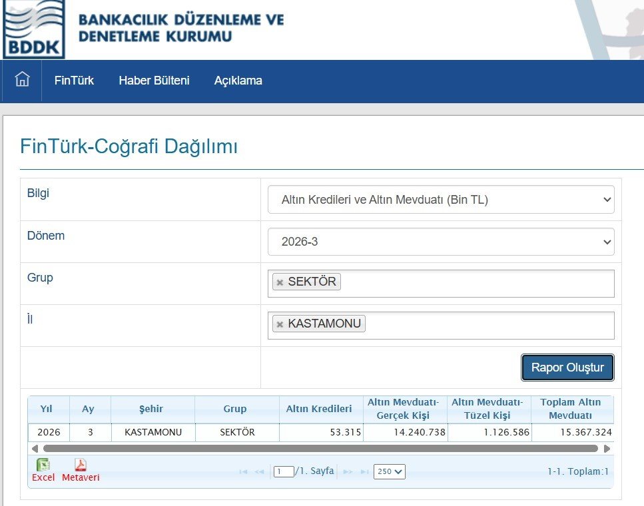Go to previous page arrow
Viewport: 644px width, 506px height.
coord(259,471)
